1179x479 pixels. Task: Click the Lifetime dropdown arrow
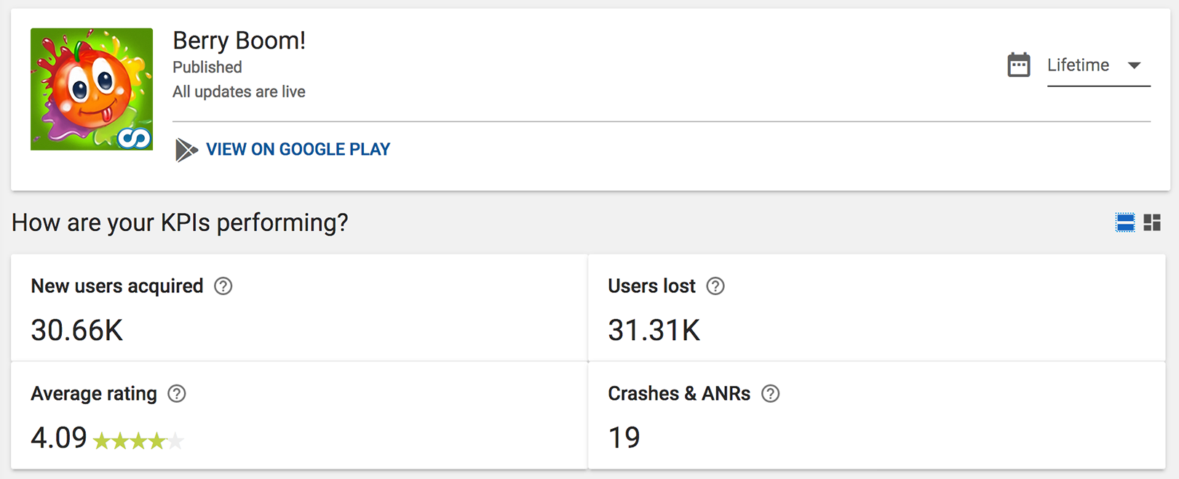[x=1134, y=65]
